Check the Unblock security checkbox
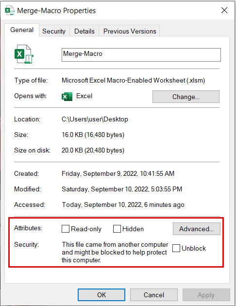The image size is (236, 306). coord(176,248)
